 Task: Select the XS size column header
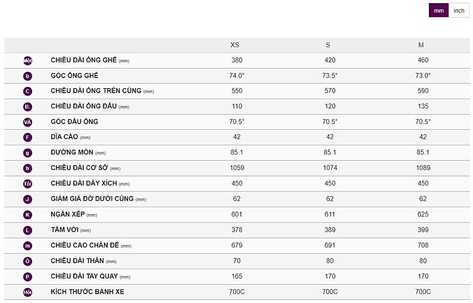235,45
